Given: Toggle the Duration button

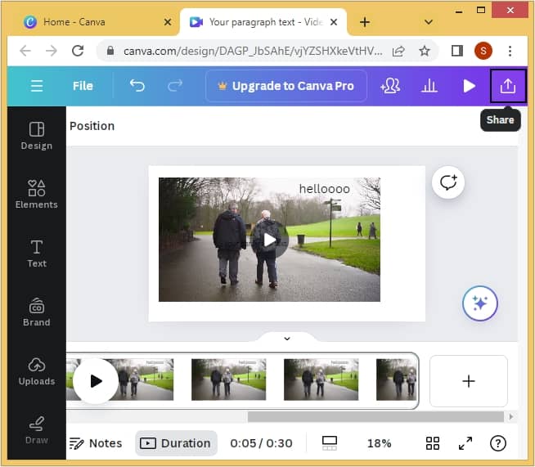Looking at the screenshot, I should point(176,443).
